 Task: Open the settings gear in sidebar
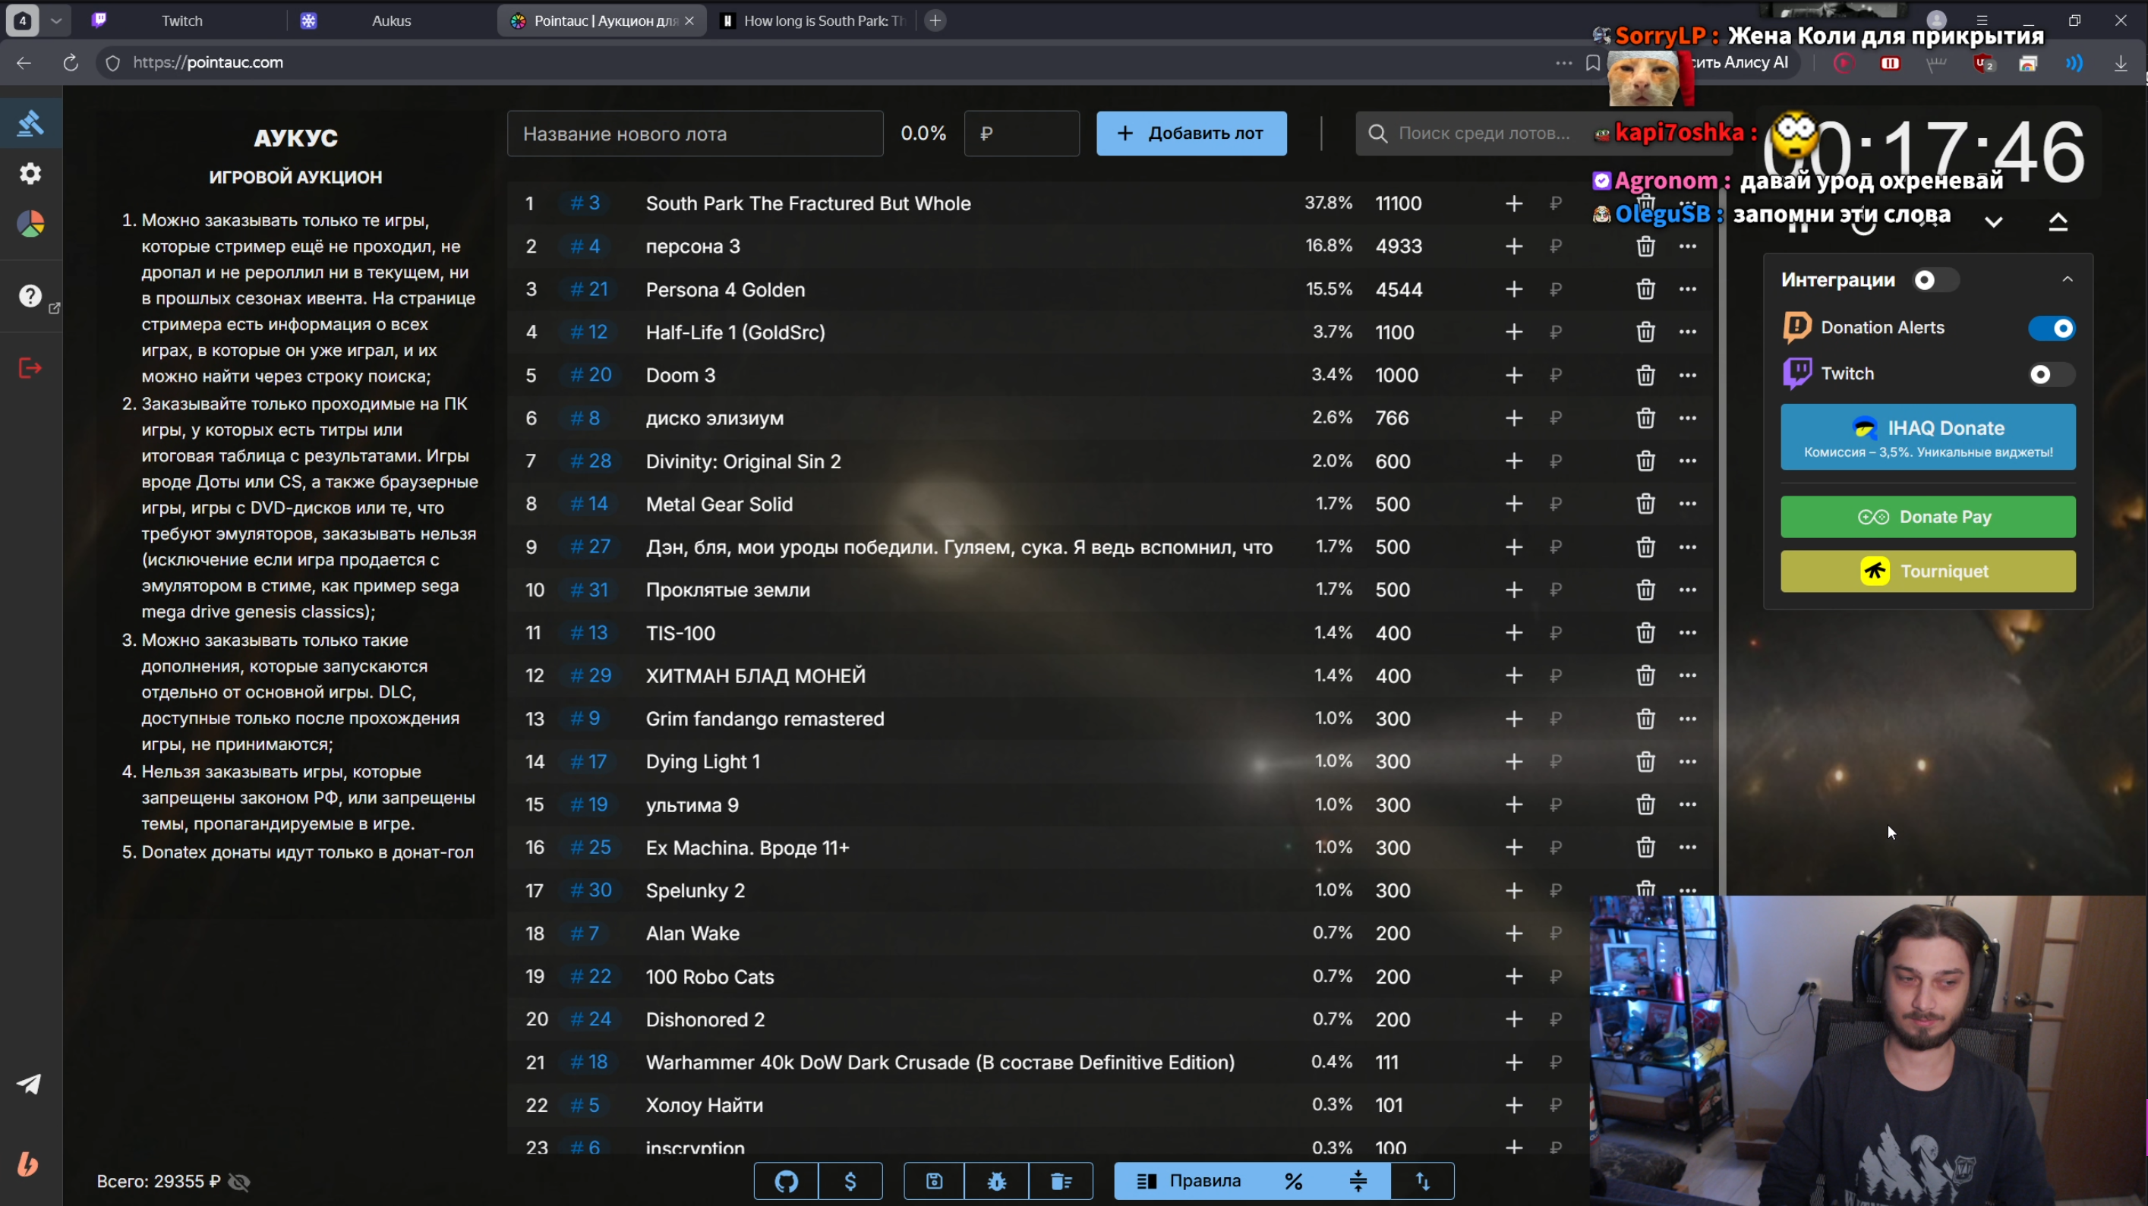[31, 173]
